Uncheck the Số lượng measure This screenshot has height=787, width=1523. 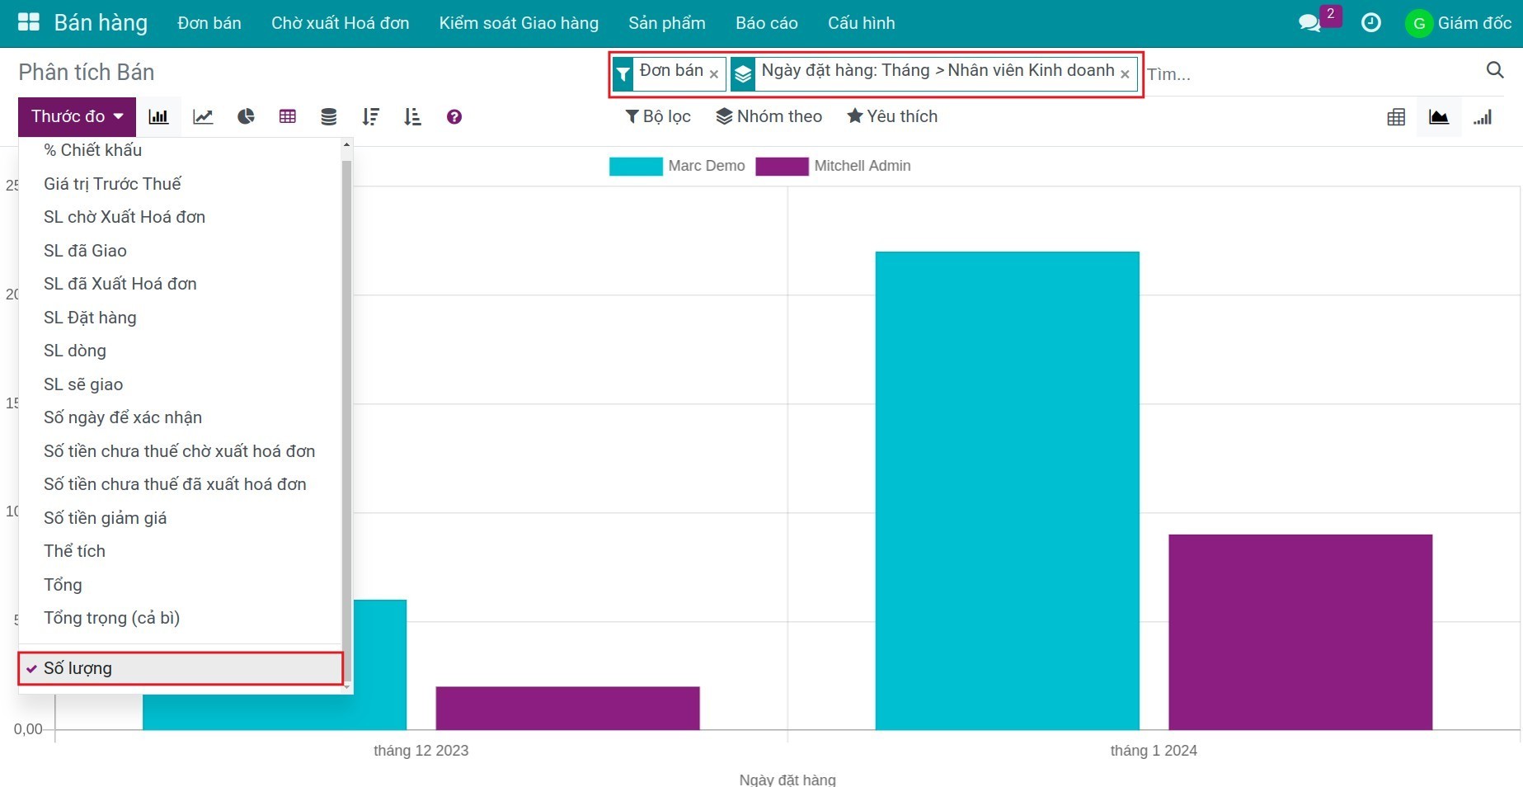(x=78, y=668)
